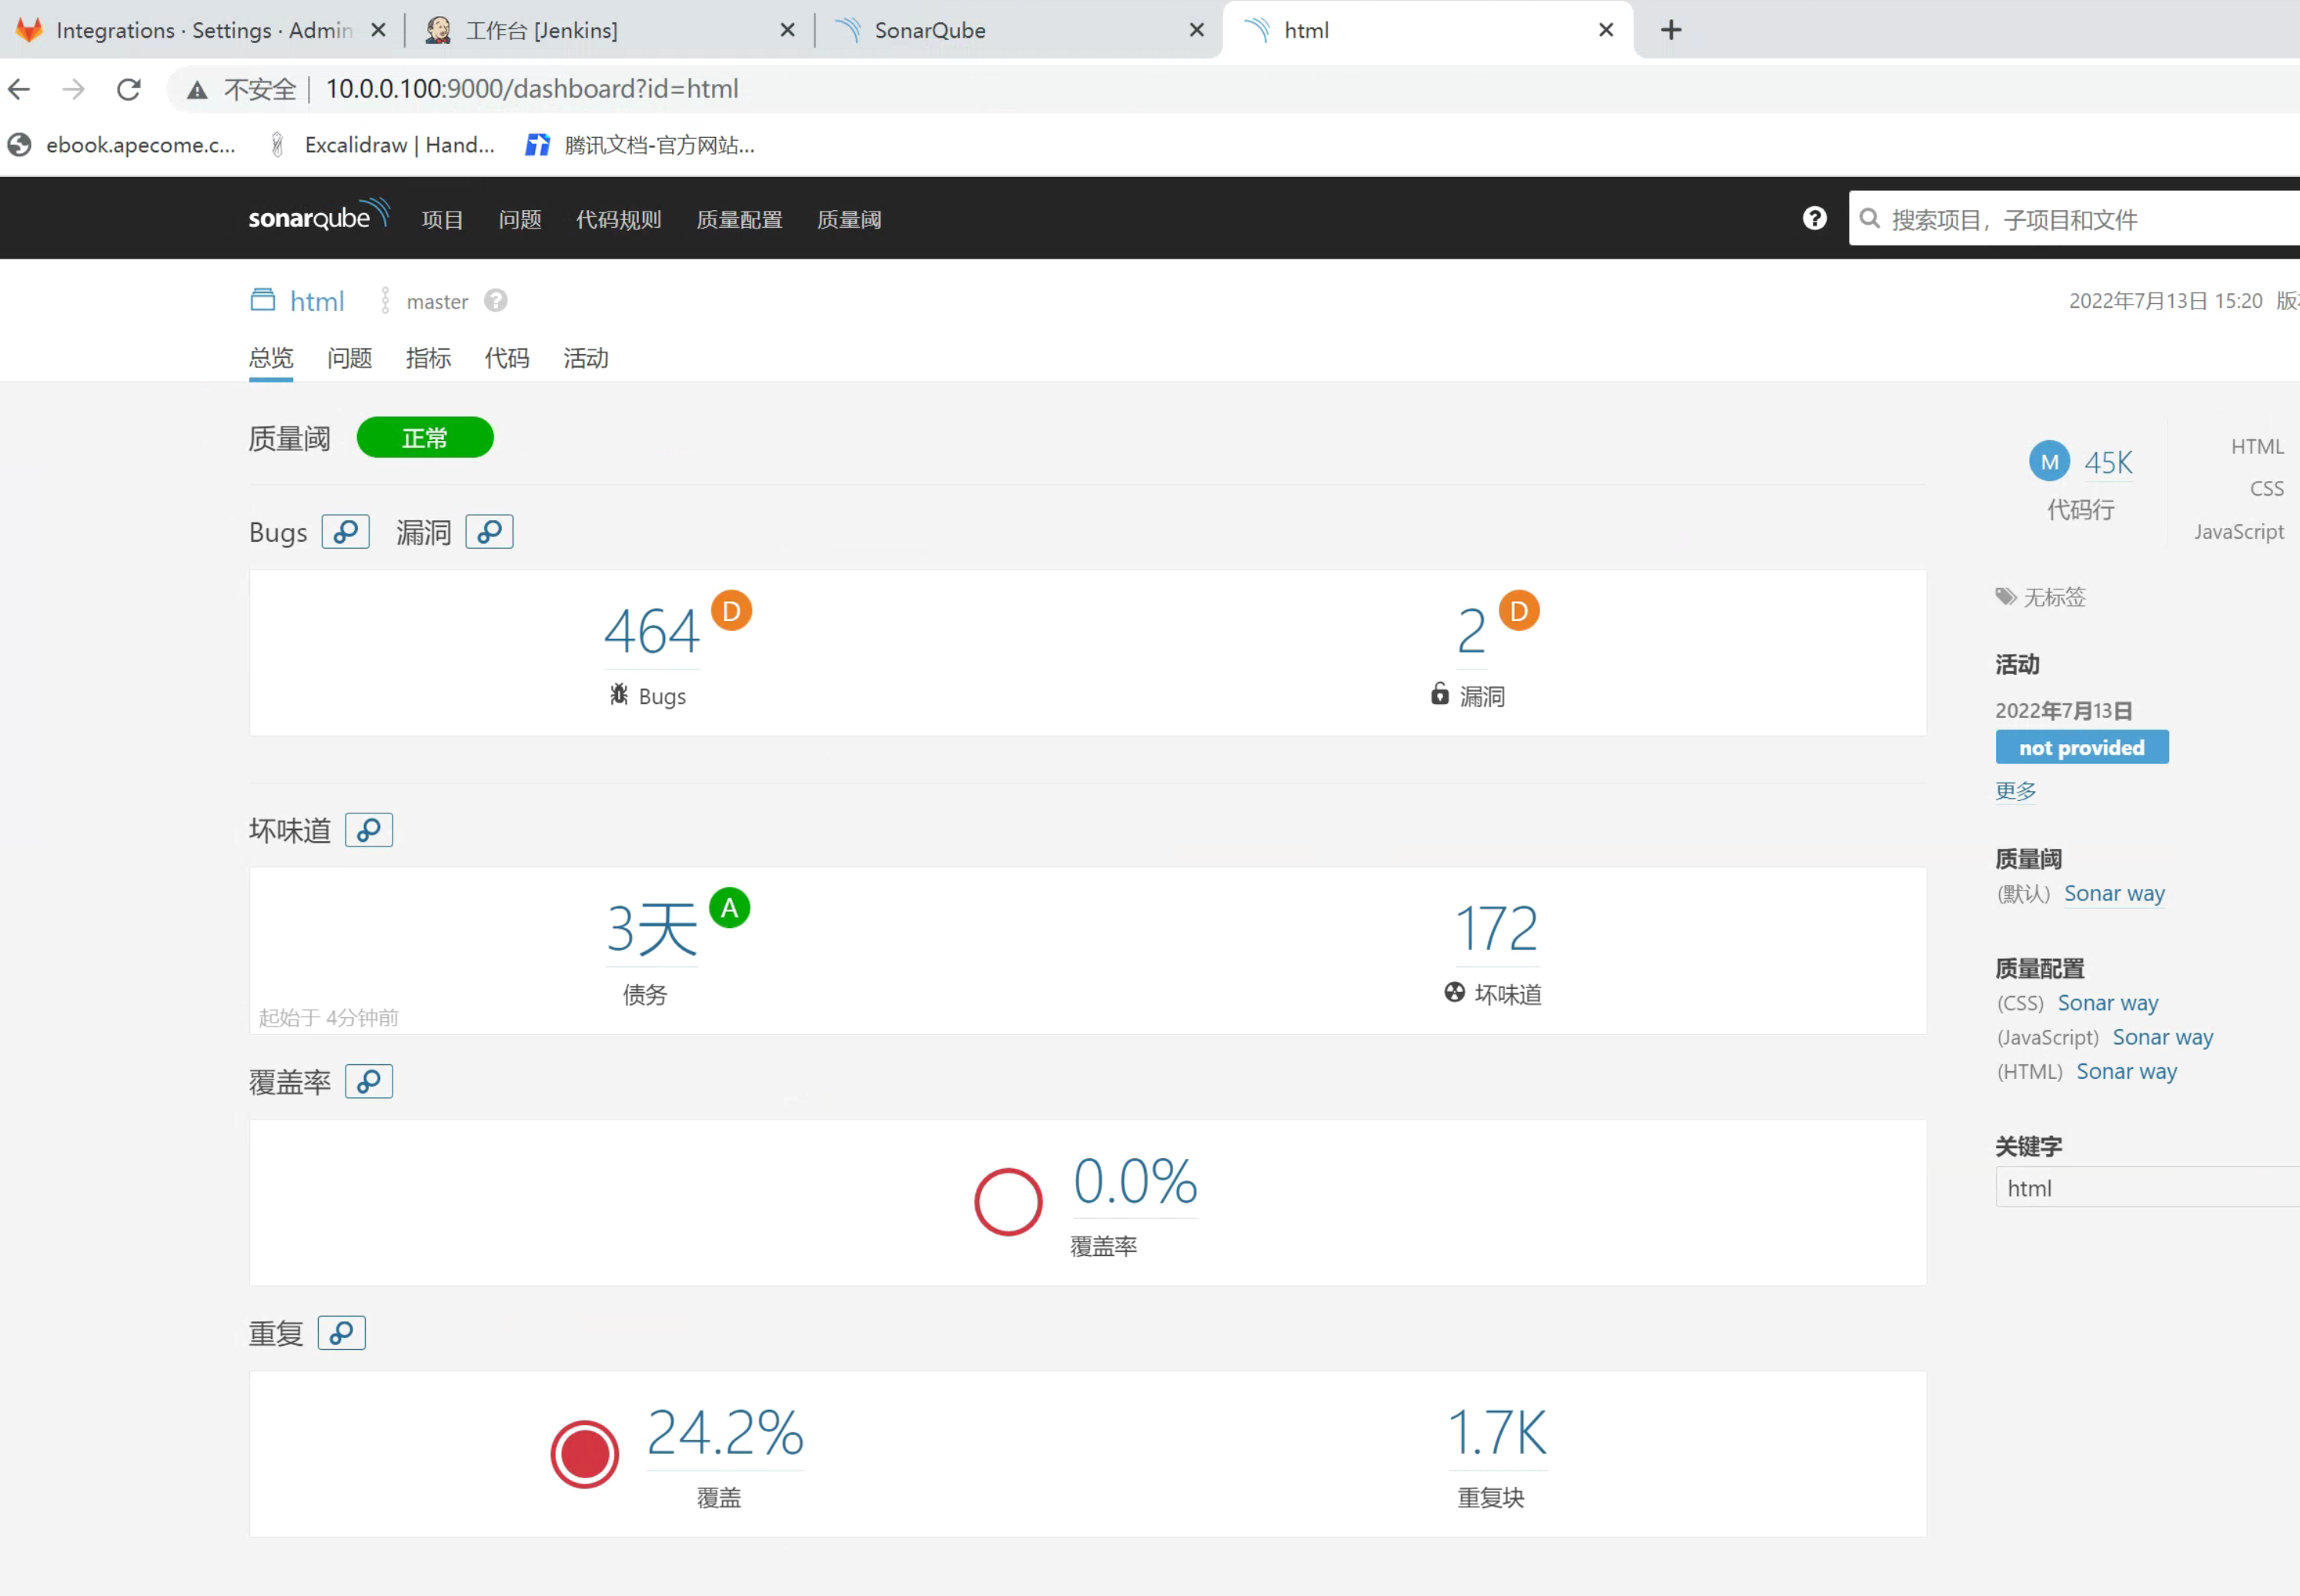
Task: Click the JavaScript Sonar way profile link
Action: (x=2162, y=1037)
